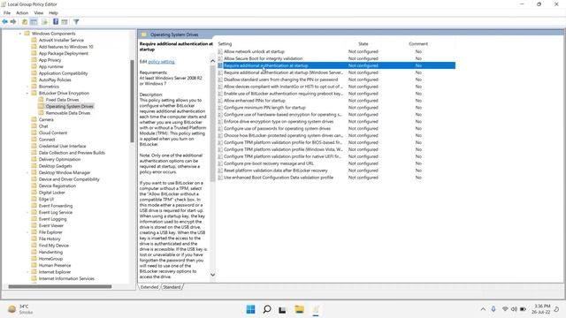Open File Explorer from the taskbar
Screen dimensions: 566x318
pyautogui.click(x=299, y=309)
